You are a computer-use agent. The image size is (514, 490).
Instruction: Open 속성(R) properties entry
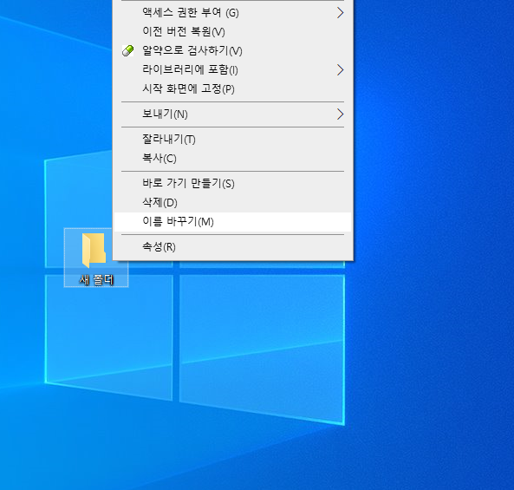233,246
